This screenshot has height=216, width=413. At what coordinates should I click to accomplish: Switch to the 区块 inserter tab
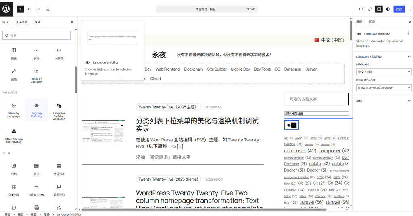[x=6, y=22]
